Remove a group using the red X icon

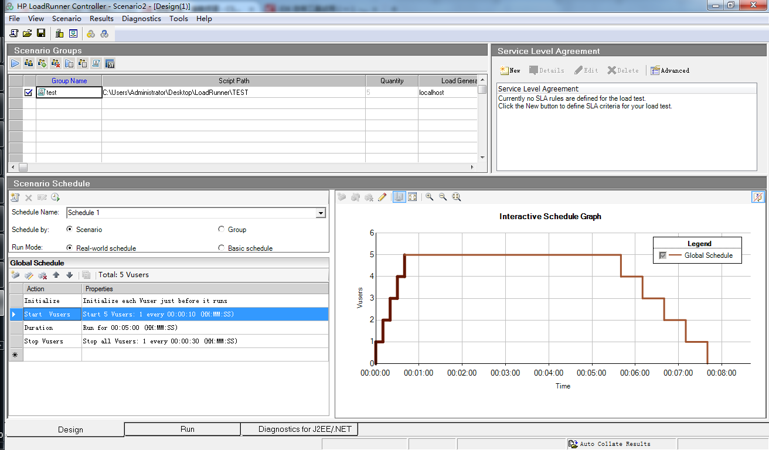tap(56, 63)
